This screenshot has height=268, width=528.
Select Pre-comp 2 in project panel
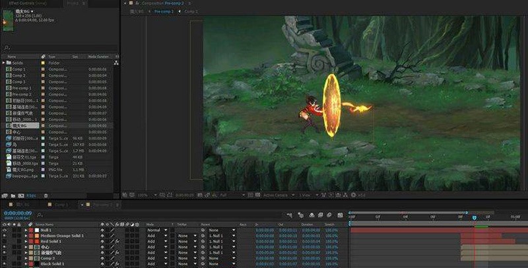(22, 94)
